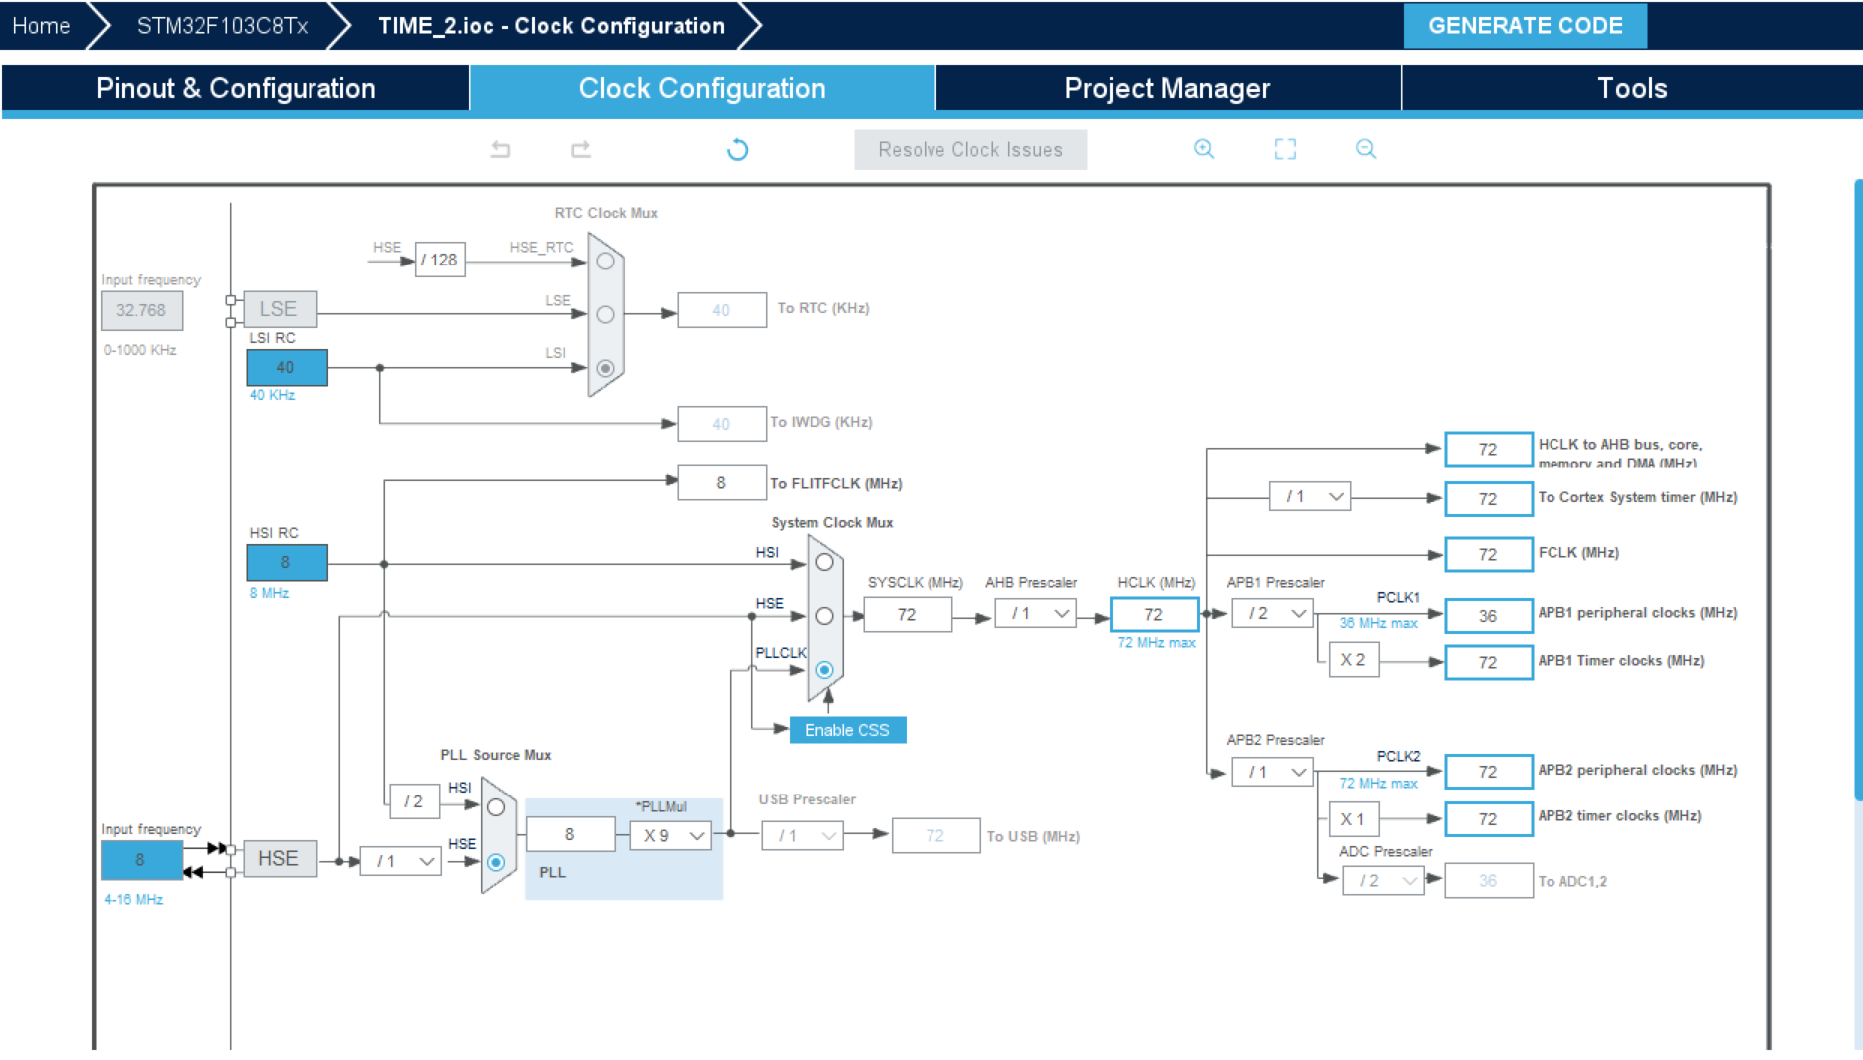Click the LSI RC 40 block
Screen dimensions: 1863x1060
(287, 367)
